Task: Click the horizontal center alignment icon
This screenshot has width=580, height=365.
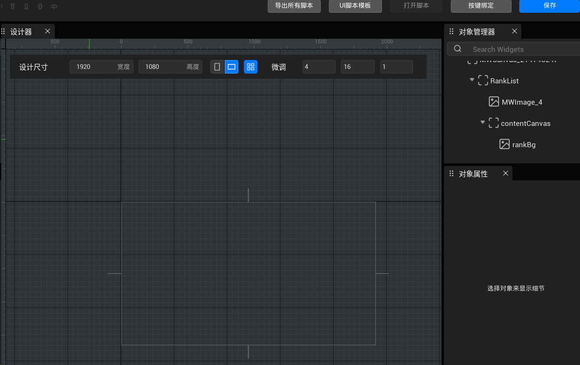Action: [54, 6]
